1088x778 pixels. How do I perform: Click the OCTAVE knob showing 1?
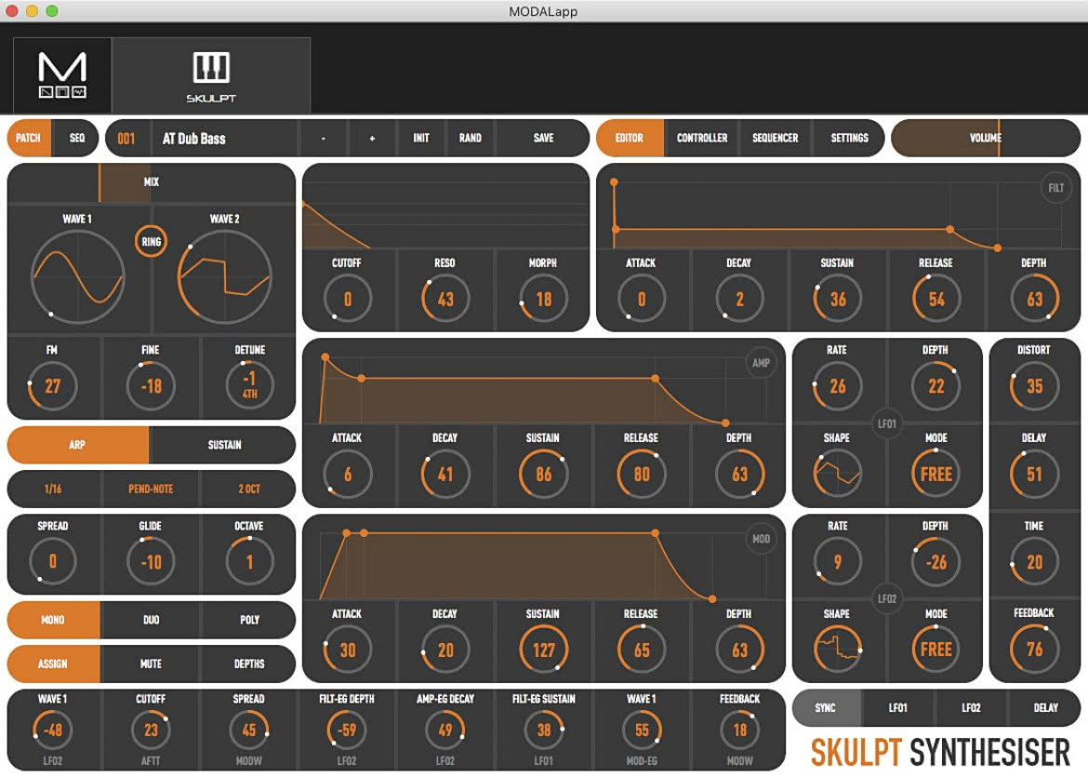250,561
